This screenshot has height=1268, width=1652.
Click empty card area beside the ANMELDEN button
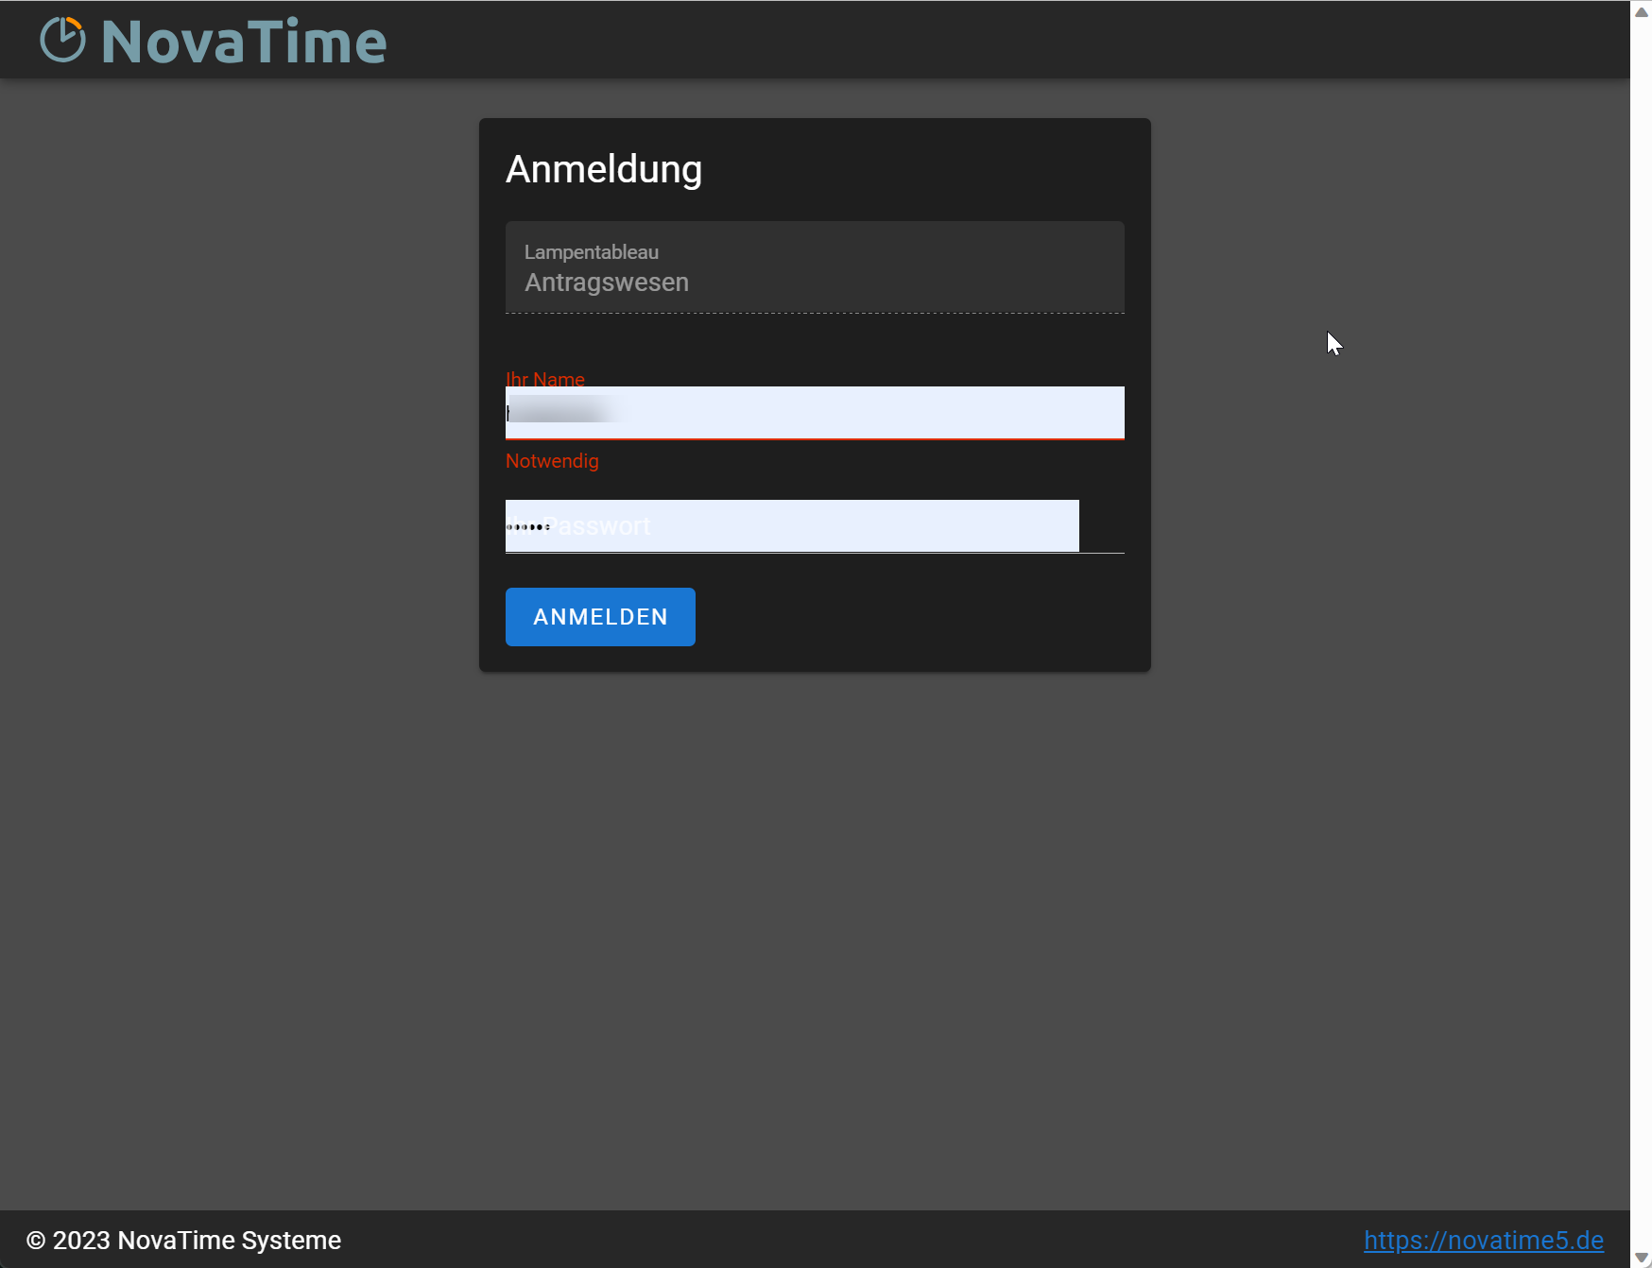[907, 617]
